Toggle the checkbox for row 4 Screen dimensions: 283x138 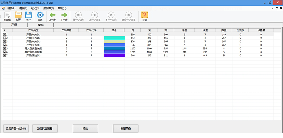(x=4, y=45)
